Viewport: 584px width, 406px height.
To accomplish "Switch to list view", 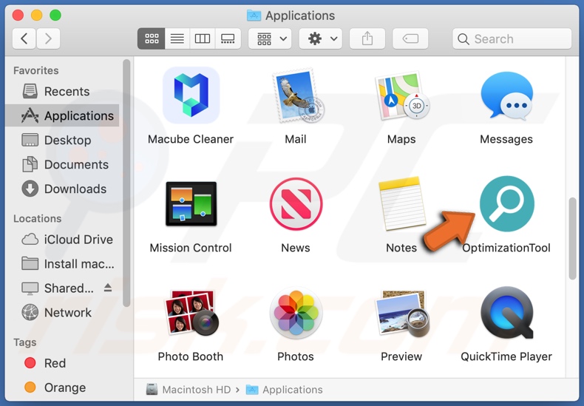I will pyautogui.click(x=177, y=38).
